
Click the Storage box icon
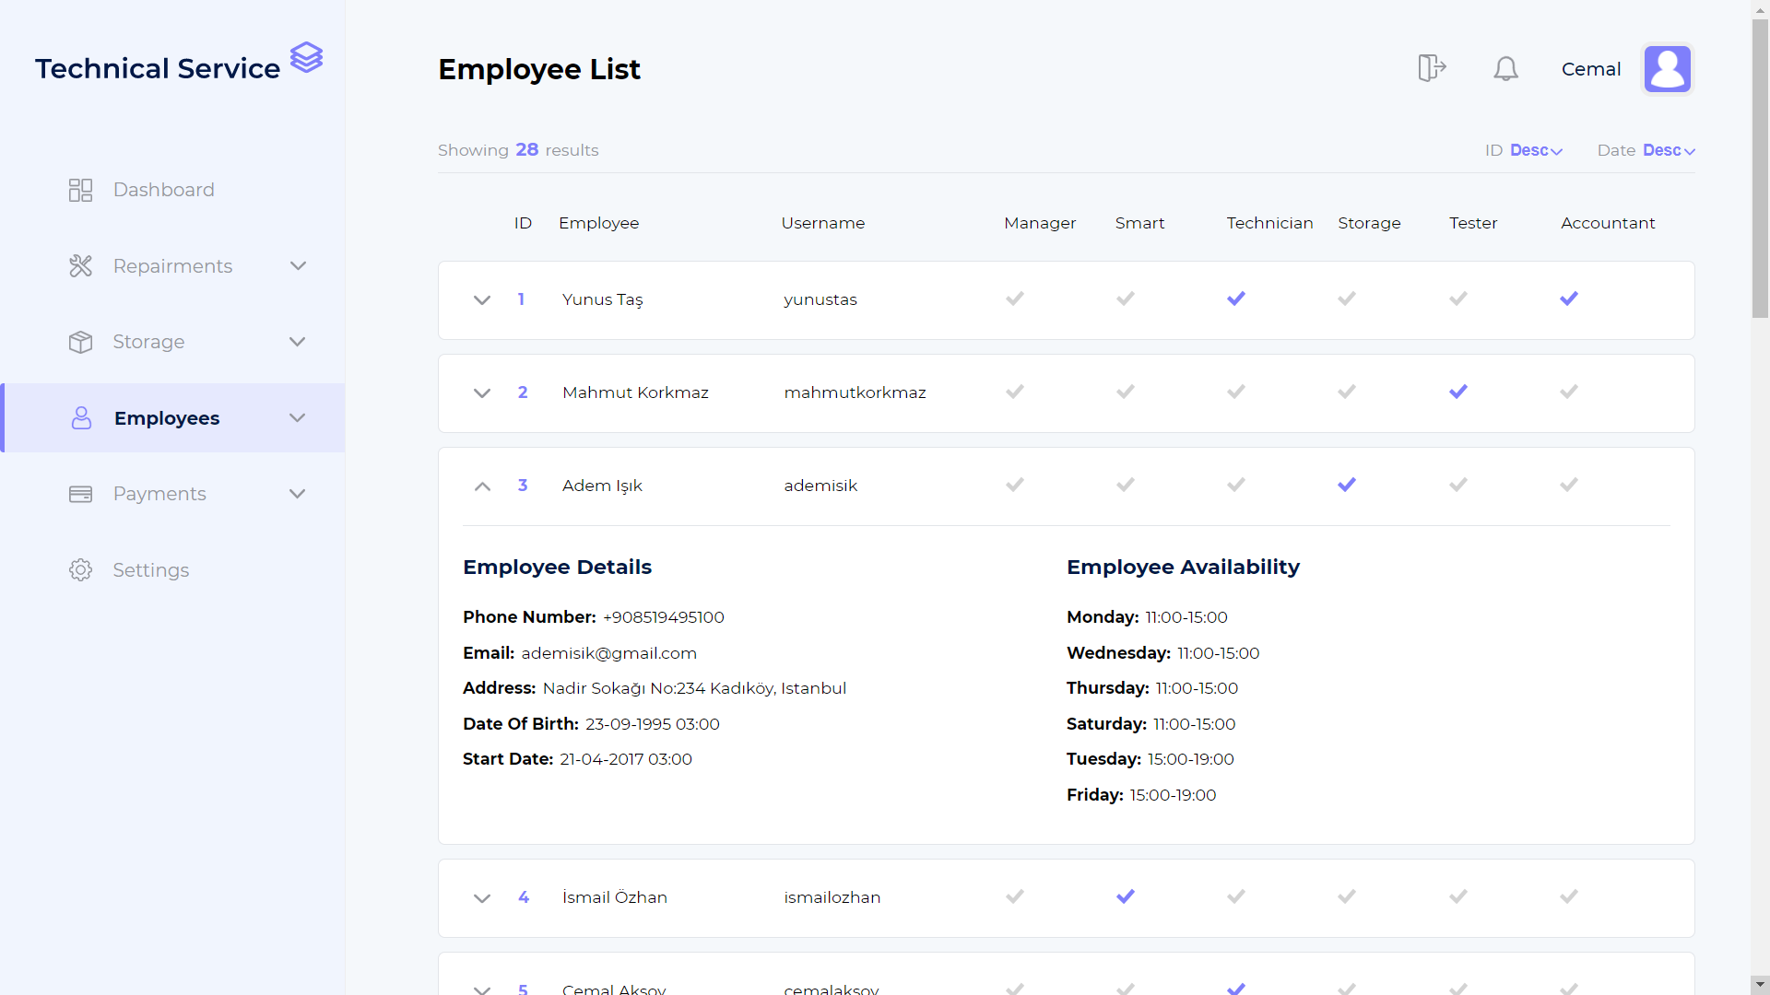(x=81, y=342)
